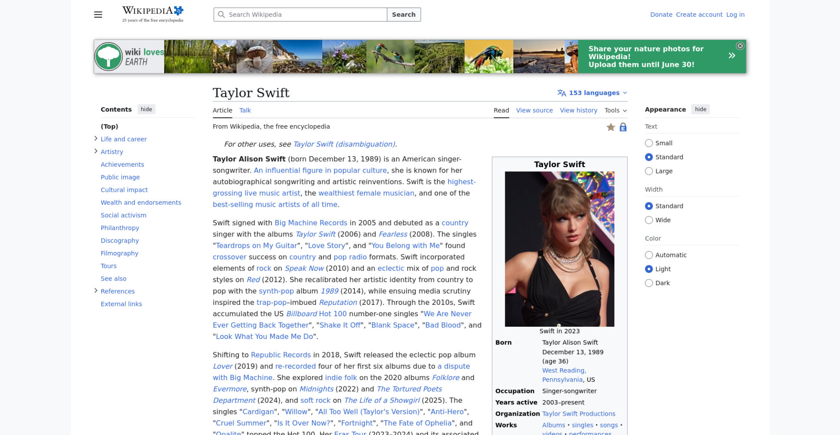Go to Cultural impact section
This screenshot has height=435, width=840.
click(x=124, y=190)
